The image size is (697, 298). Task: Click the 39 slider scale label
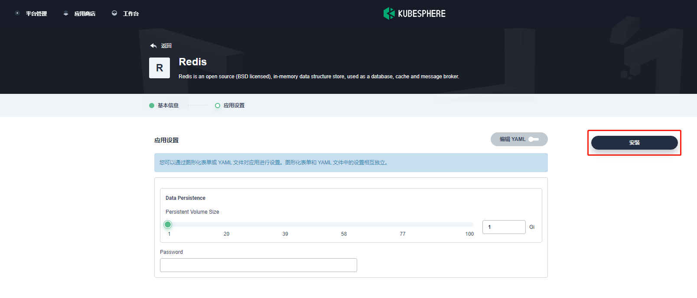(x=285, y=234)
